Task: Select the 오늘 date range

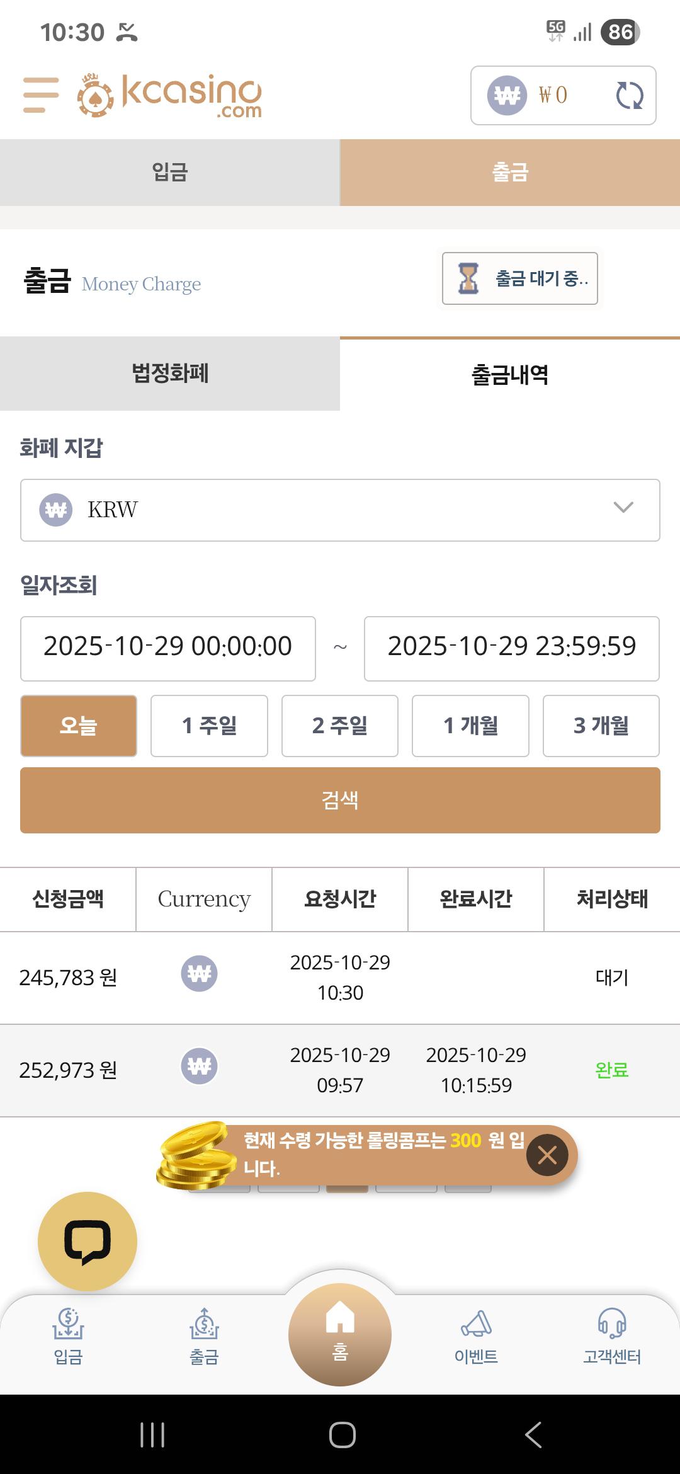Action: 79,726
